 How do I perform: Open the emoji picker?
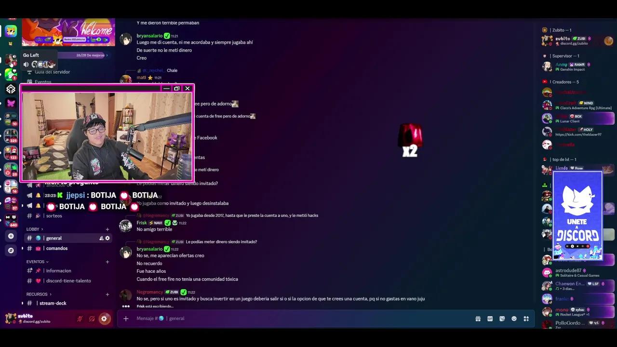[x=514, y=319]
